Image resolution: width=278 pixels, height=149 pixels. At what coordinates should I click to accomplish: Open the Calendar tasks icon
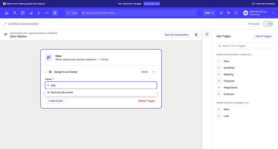click(23, 13)
